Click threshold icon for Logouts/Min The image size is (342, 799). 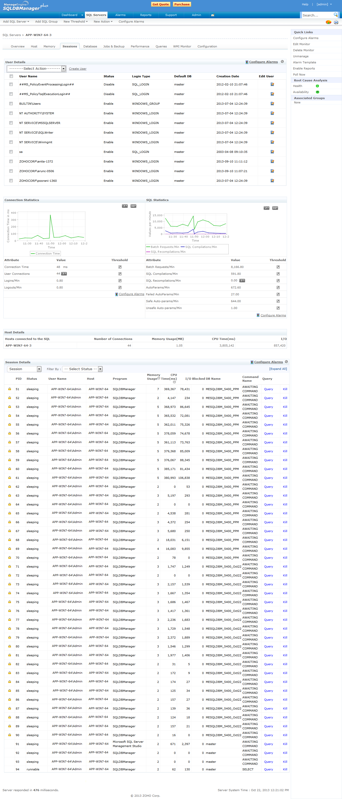coord(120,287)
